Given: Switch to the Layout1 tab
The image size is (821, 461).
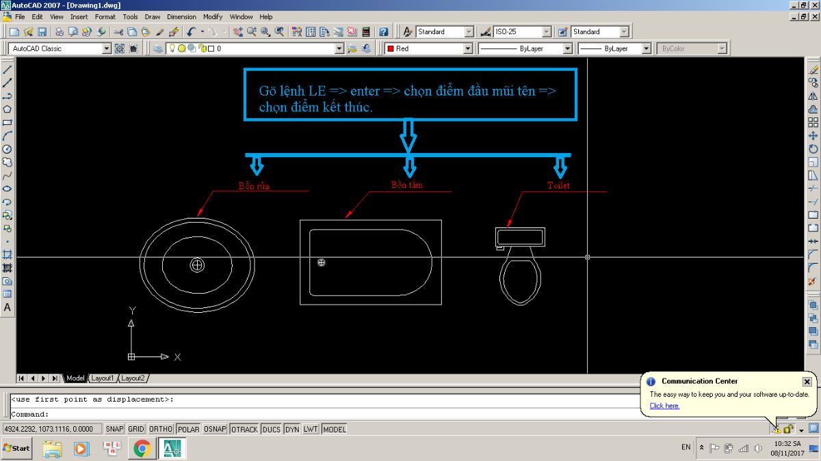Looking at the screenshot, I should coord(103,378).
